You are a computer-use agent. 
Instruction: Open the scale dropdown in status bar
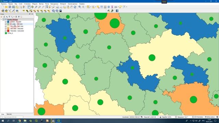[157, 117]
